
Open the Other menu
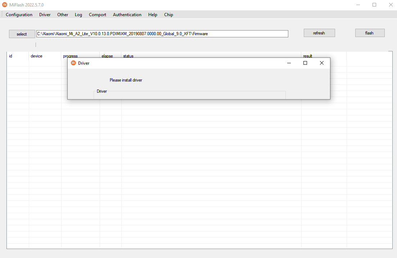(63, 15)
